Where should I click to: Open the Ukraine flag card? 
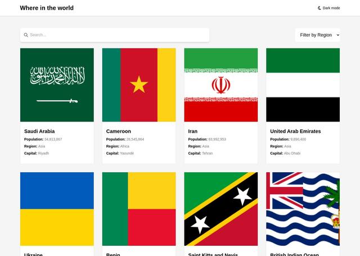click(57, 209)
